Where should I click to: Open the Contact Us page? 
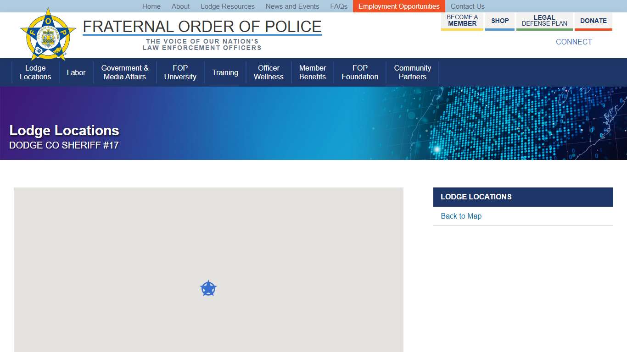(x=467, y=6)
